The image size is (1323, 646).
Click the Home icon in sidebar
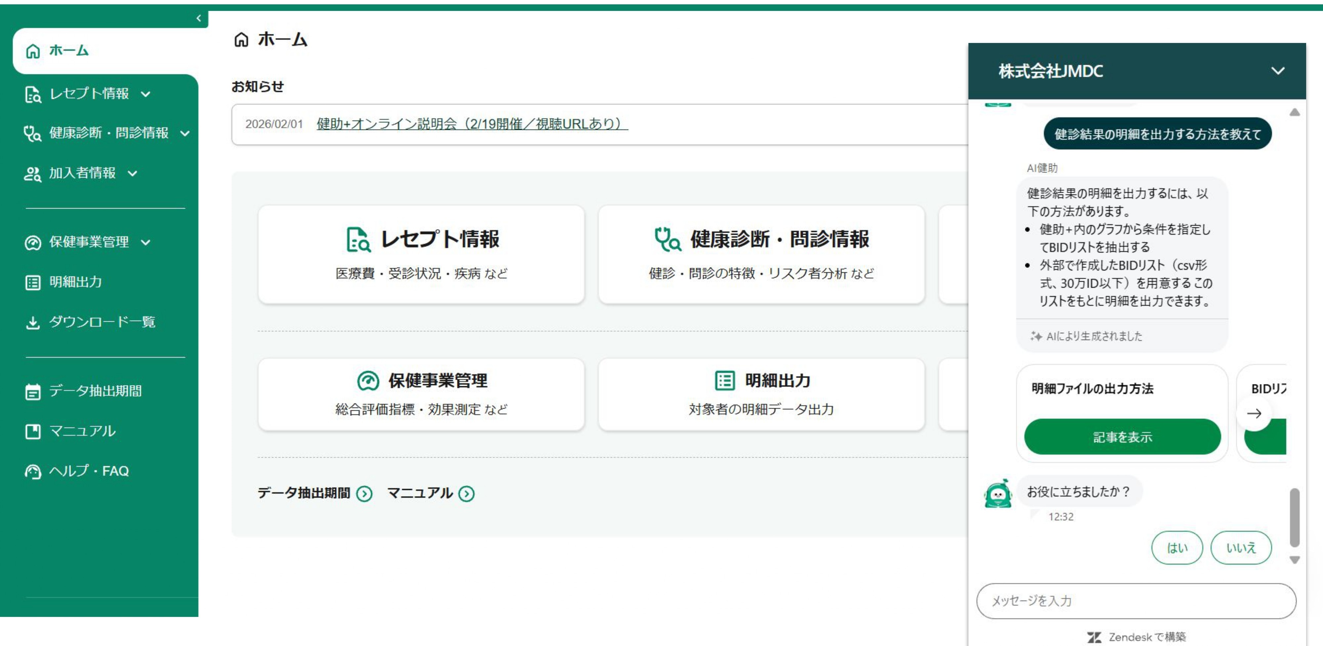pyautogui.click(x=33, y=51)
